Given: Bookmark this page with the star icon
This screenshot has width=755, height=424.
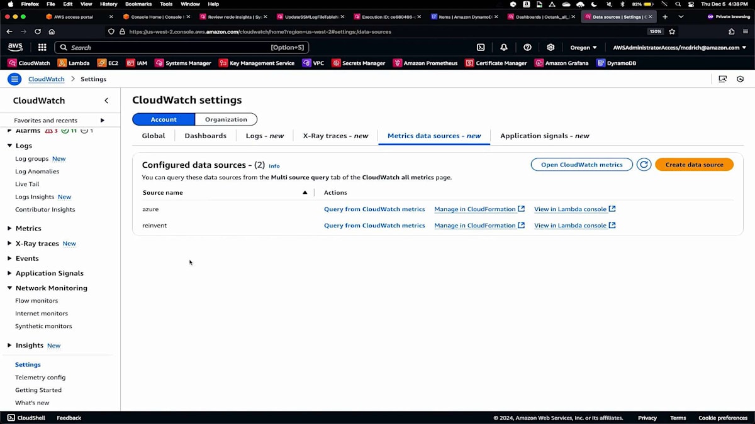Looking at the screenshot, I should 672,31.
